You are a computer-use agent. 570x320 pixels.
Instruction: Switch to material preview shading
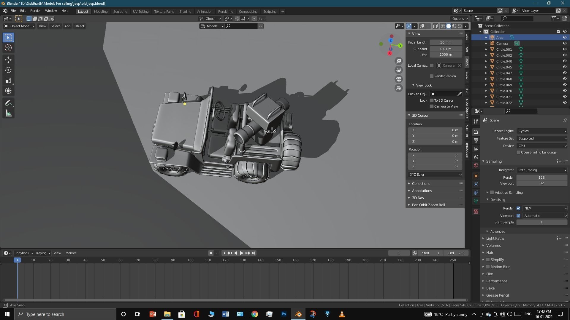pyautogui.click(x=454, y=26)
